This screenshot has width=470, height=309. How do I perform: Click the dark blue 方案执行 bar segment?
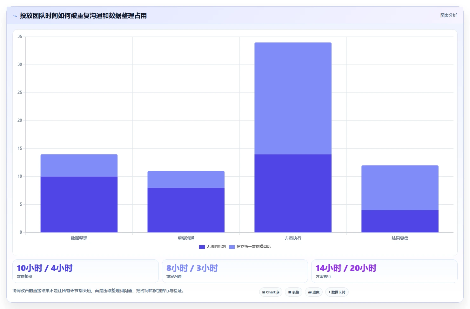point(293,193)
